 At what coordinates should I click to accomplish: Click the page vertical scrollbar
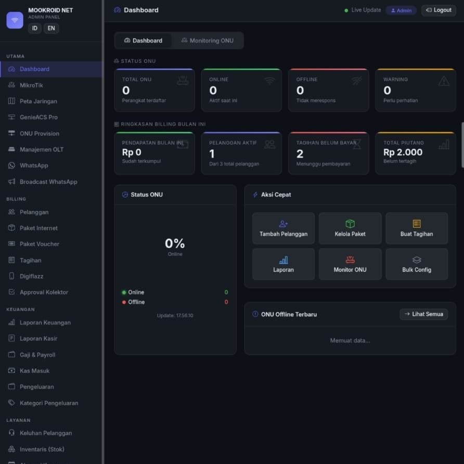[x=462, y=145]
